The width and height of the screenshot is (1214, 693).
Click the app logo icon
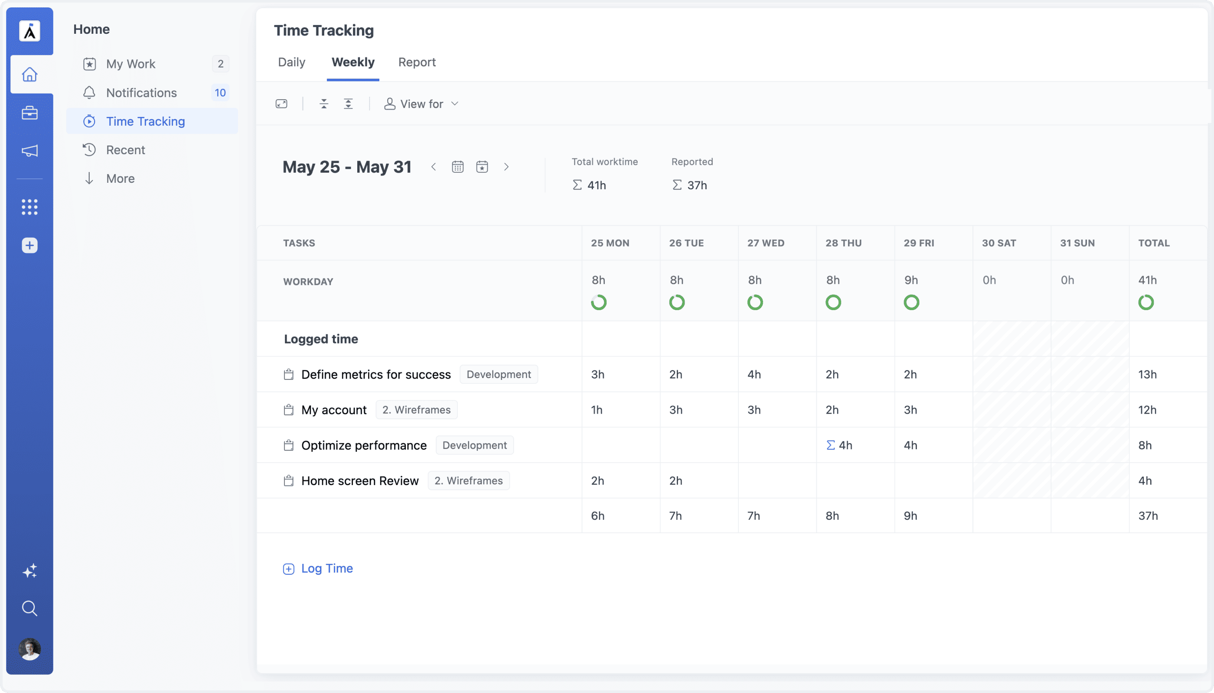coord(29,32)
